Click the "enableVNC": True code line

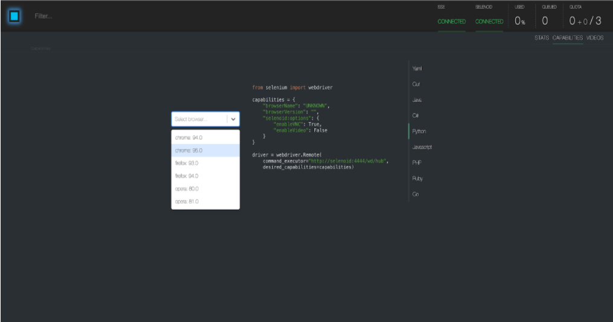pyautogui.click(x=297, y=124)
